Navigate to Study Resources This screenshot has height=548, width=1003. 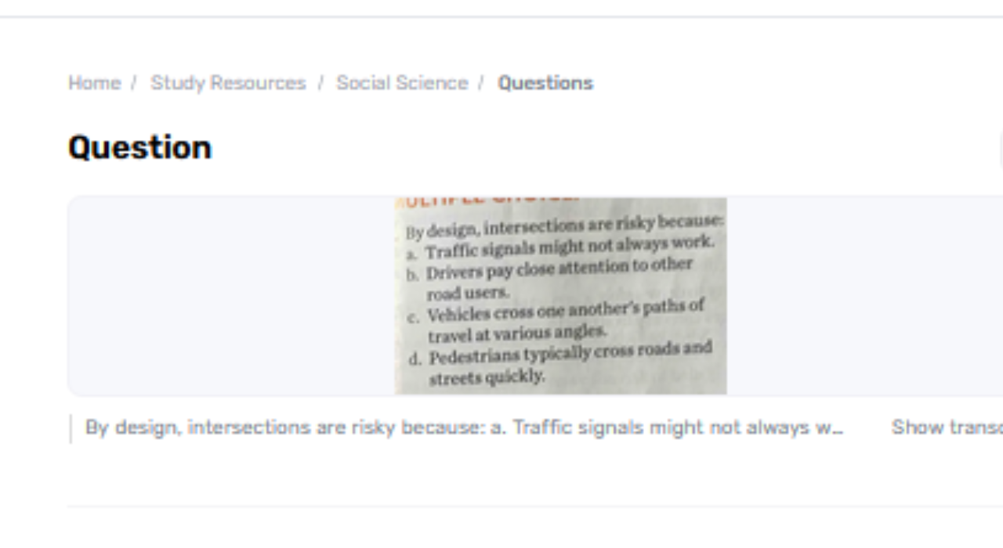click(x=228, y=82)
